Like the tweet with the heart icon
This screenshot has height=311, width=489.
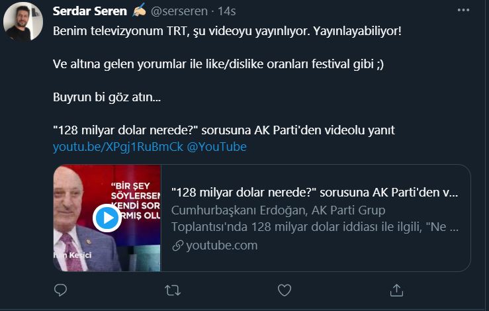pyautogui.click(x=285, y=290)
